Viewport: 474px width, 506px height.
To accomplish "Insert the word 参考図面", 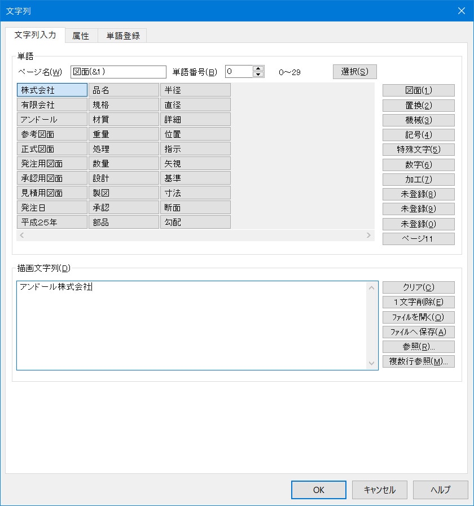I will [x=52, y=134].
